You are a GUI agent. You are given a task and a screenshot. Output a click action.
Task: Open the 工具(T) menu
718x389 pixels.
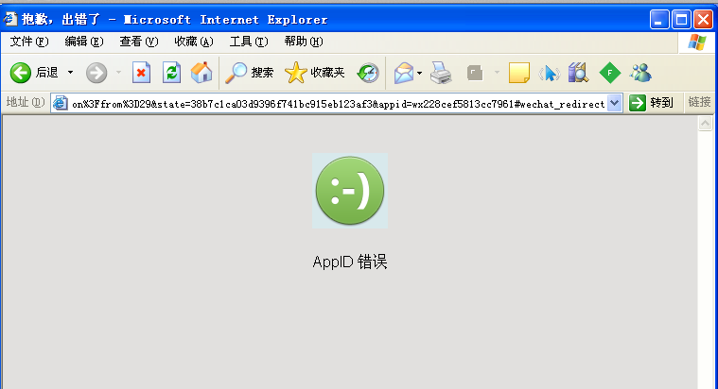(x=249, y=42)
